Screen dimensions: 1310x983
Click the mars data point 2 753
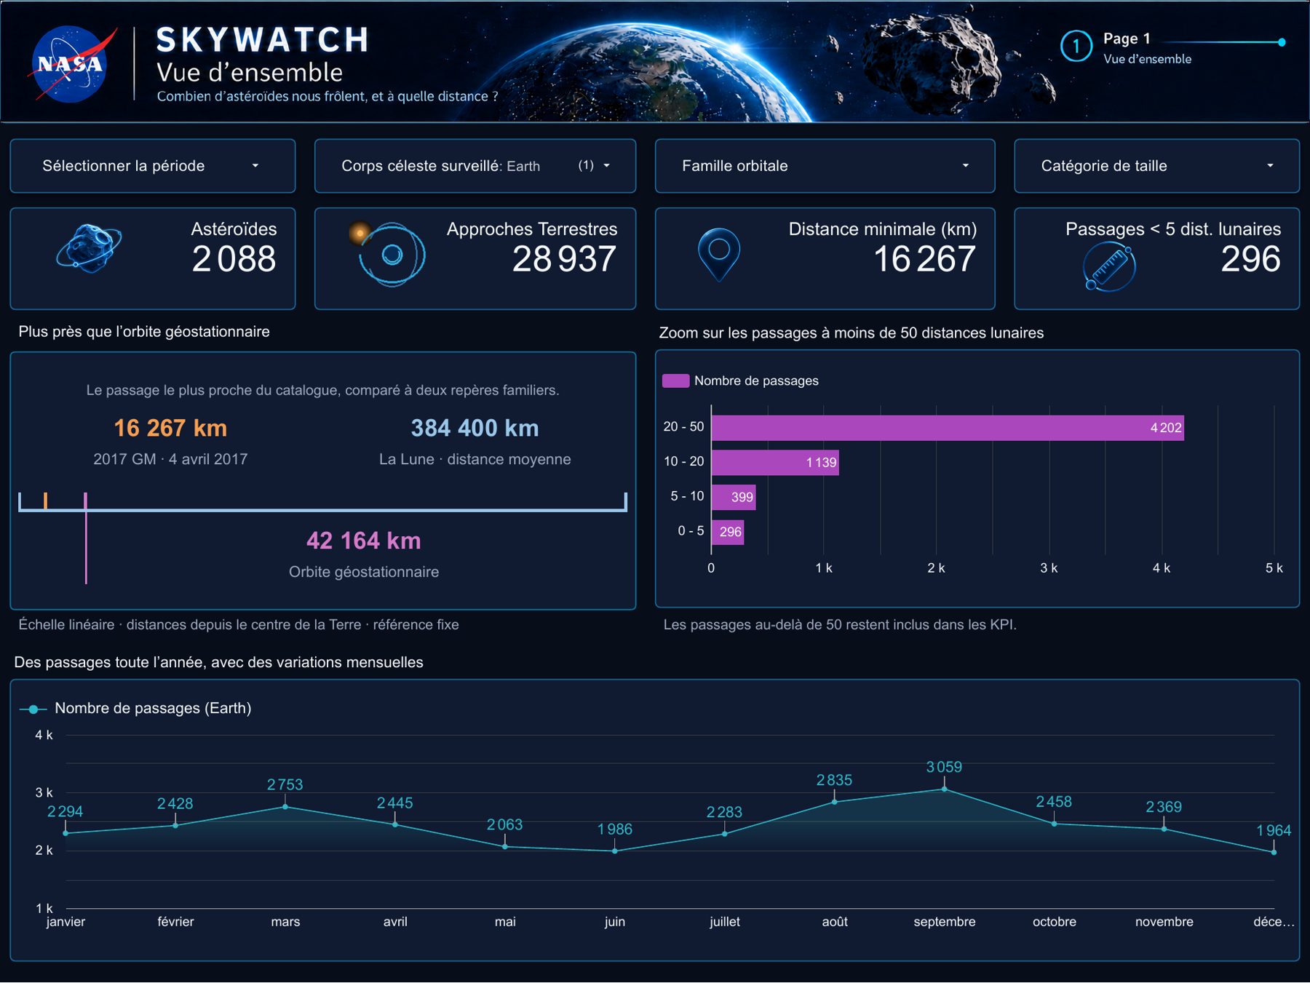285,807
